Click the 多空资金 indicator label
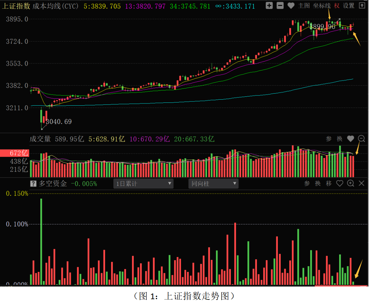The image size is (369, 303). coord(53,184)
